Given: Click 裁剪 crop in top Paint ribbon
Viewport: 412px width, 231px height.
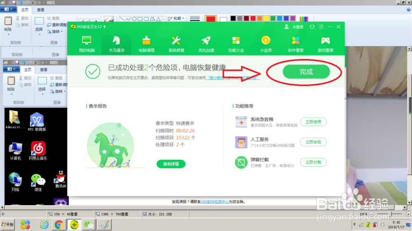Looking at the screenshot, I should (x=53, y=18).
